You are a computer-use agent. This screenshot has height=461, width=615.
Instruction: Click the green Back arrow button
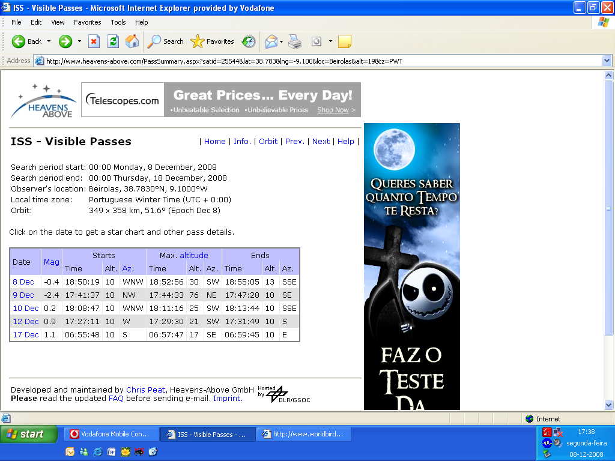coord(19,41)
